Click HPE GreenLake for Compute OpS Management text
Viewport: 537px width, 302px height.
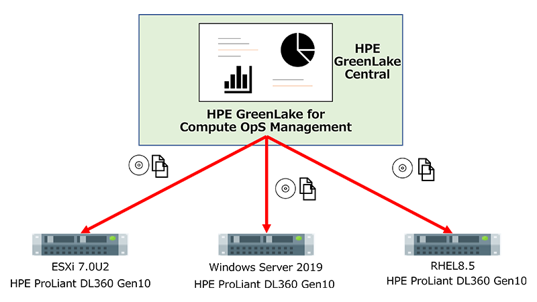pyautogui.click(x=266, y=121)
